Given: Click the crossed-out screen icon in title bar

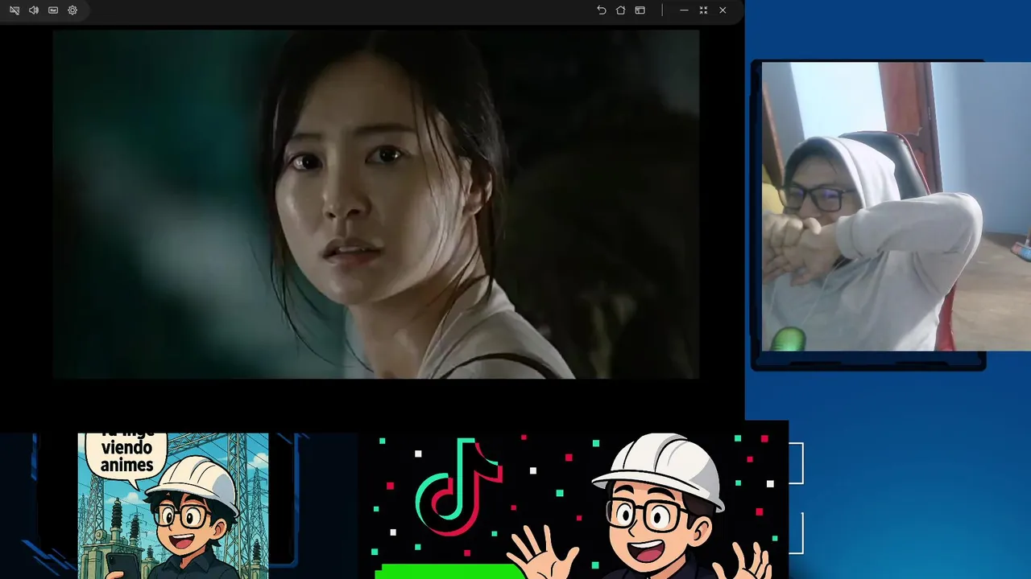Looking at the screenshot, I should (x=14, y=10).
